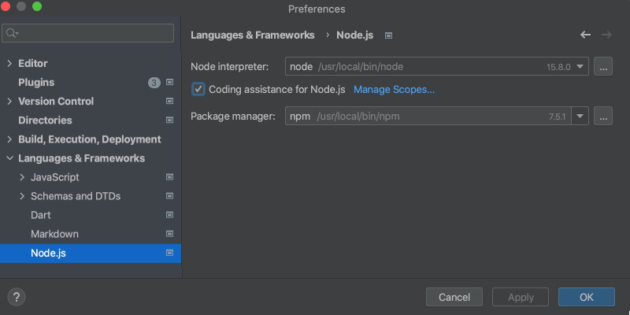630x315 pixels.
Task: Open the Dart settings page
Action: [x=41, y=215]
